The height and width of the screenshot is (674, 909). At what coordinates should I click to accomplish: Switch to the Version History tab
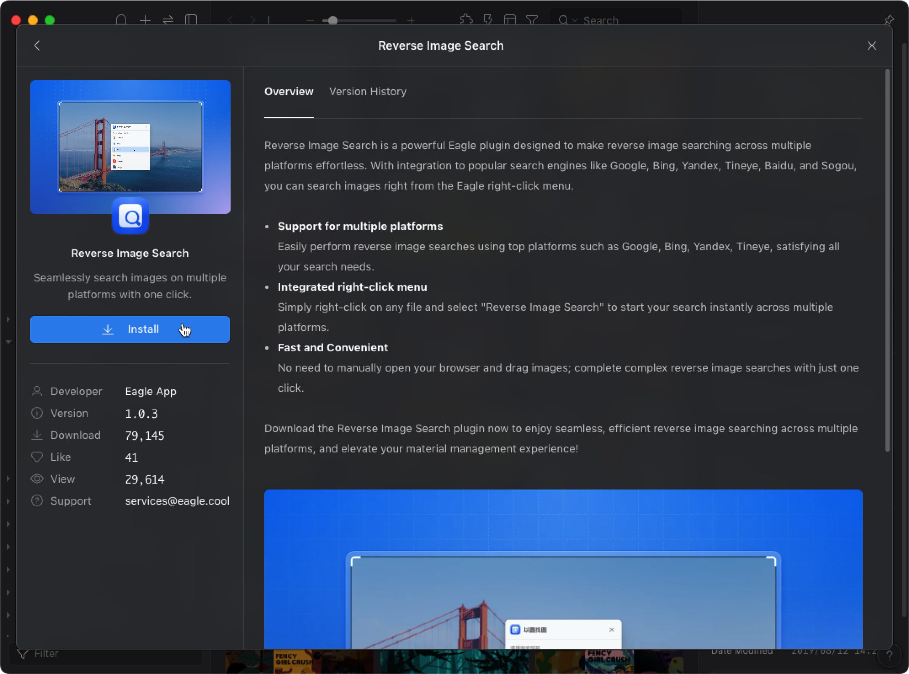368,91
